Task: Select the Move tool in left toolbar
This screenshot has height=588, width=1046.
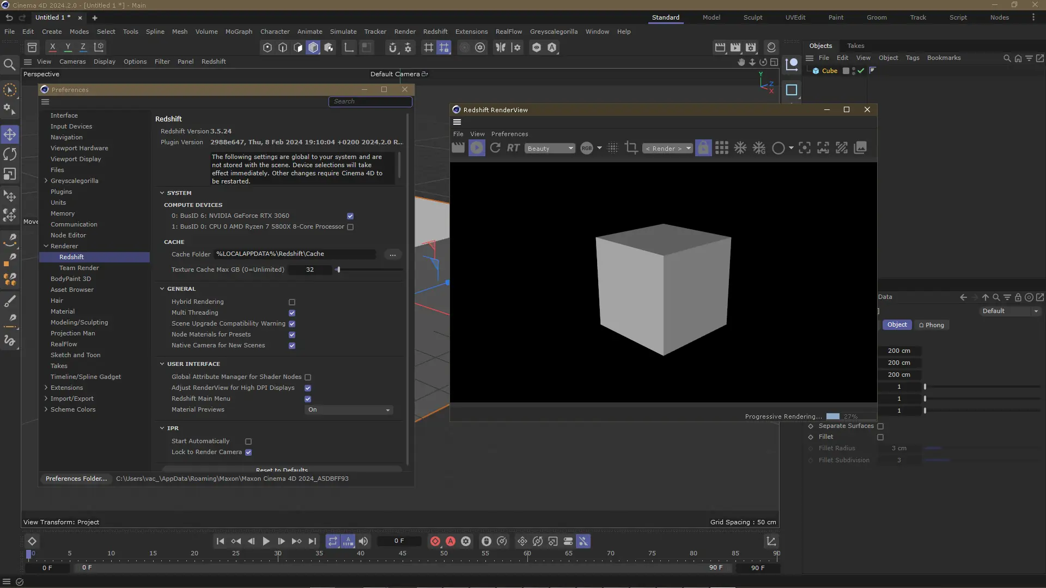Action: [x=10, y=134]
